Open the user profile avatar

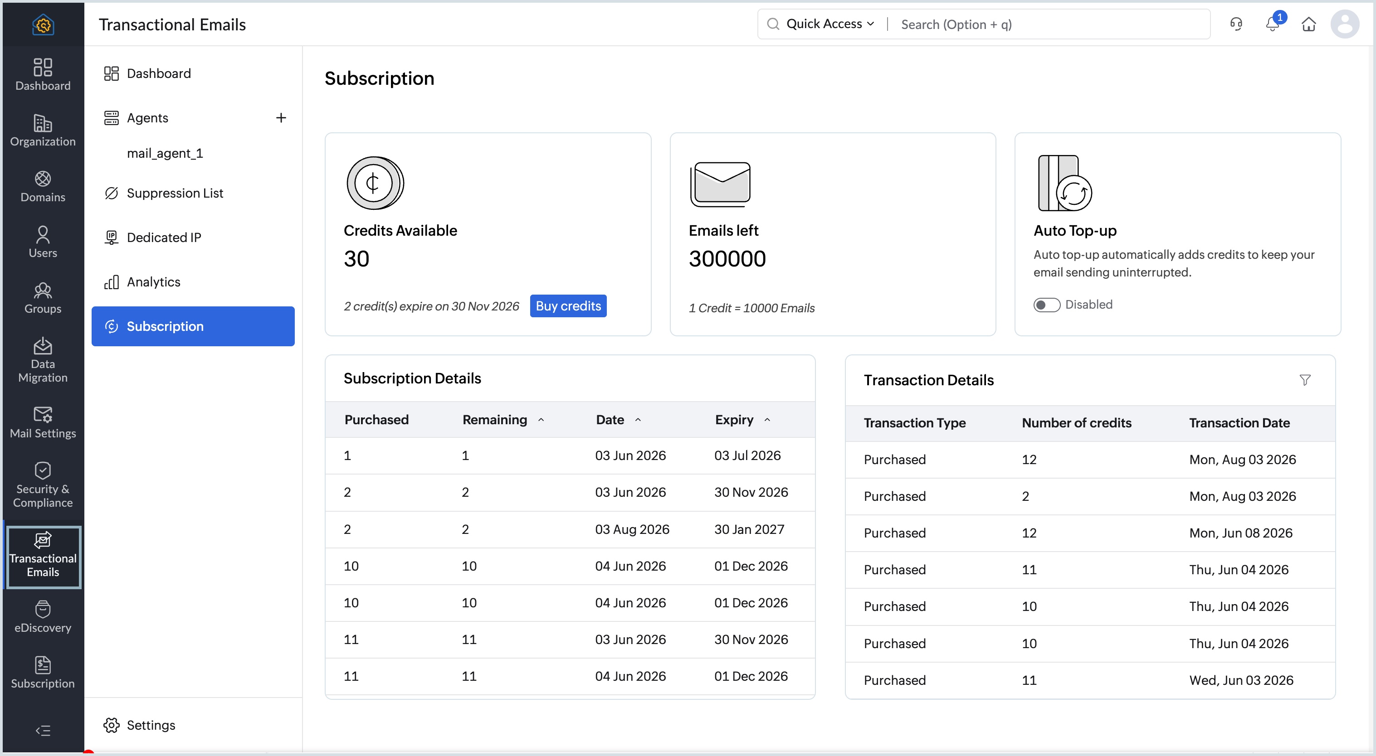tap(1345, 24)
